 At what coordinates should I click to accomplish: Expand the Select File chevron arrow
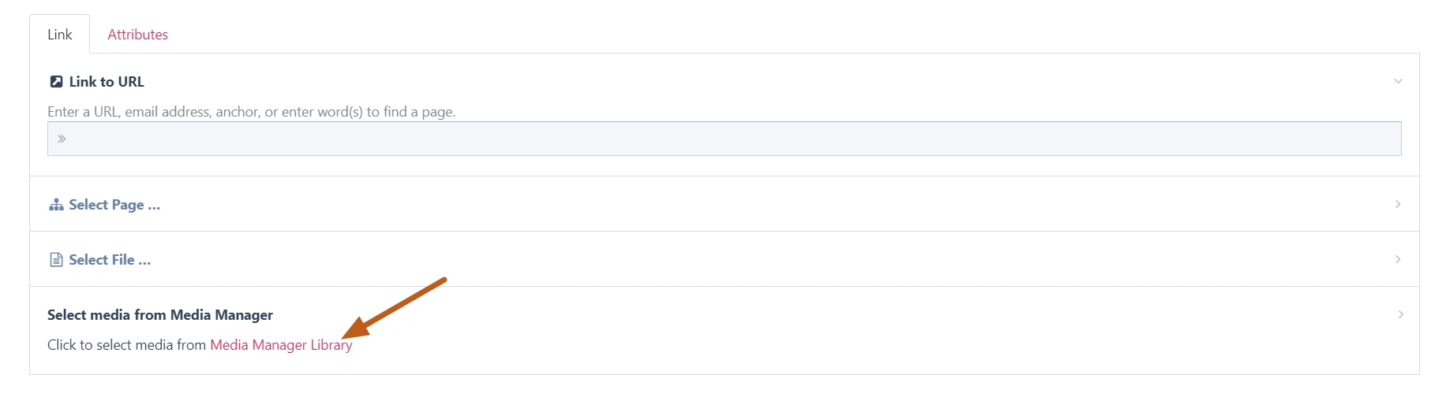pos(1398,259)
